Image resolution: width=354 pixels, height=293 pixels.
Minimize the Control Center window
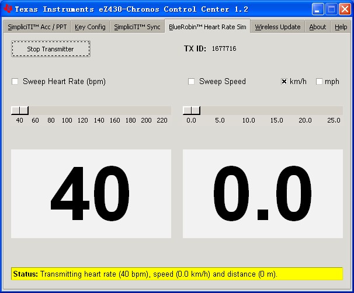[317, 9]
